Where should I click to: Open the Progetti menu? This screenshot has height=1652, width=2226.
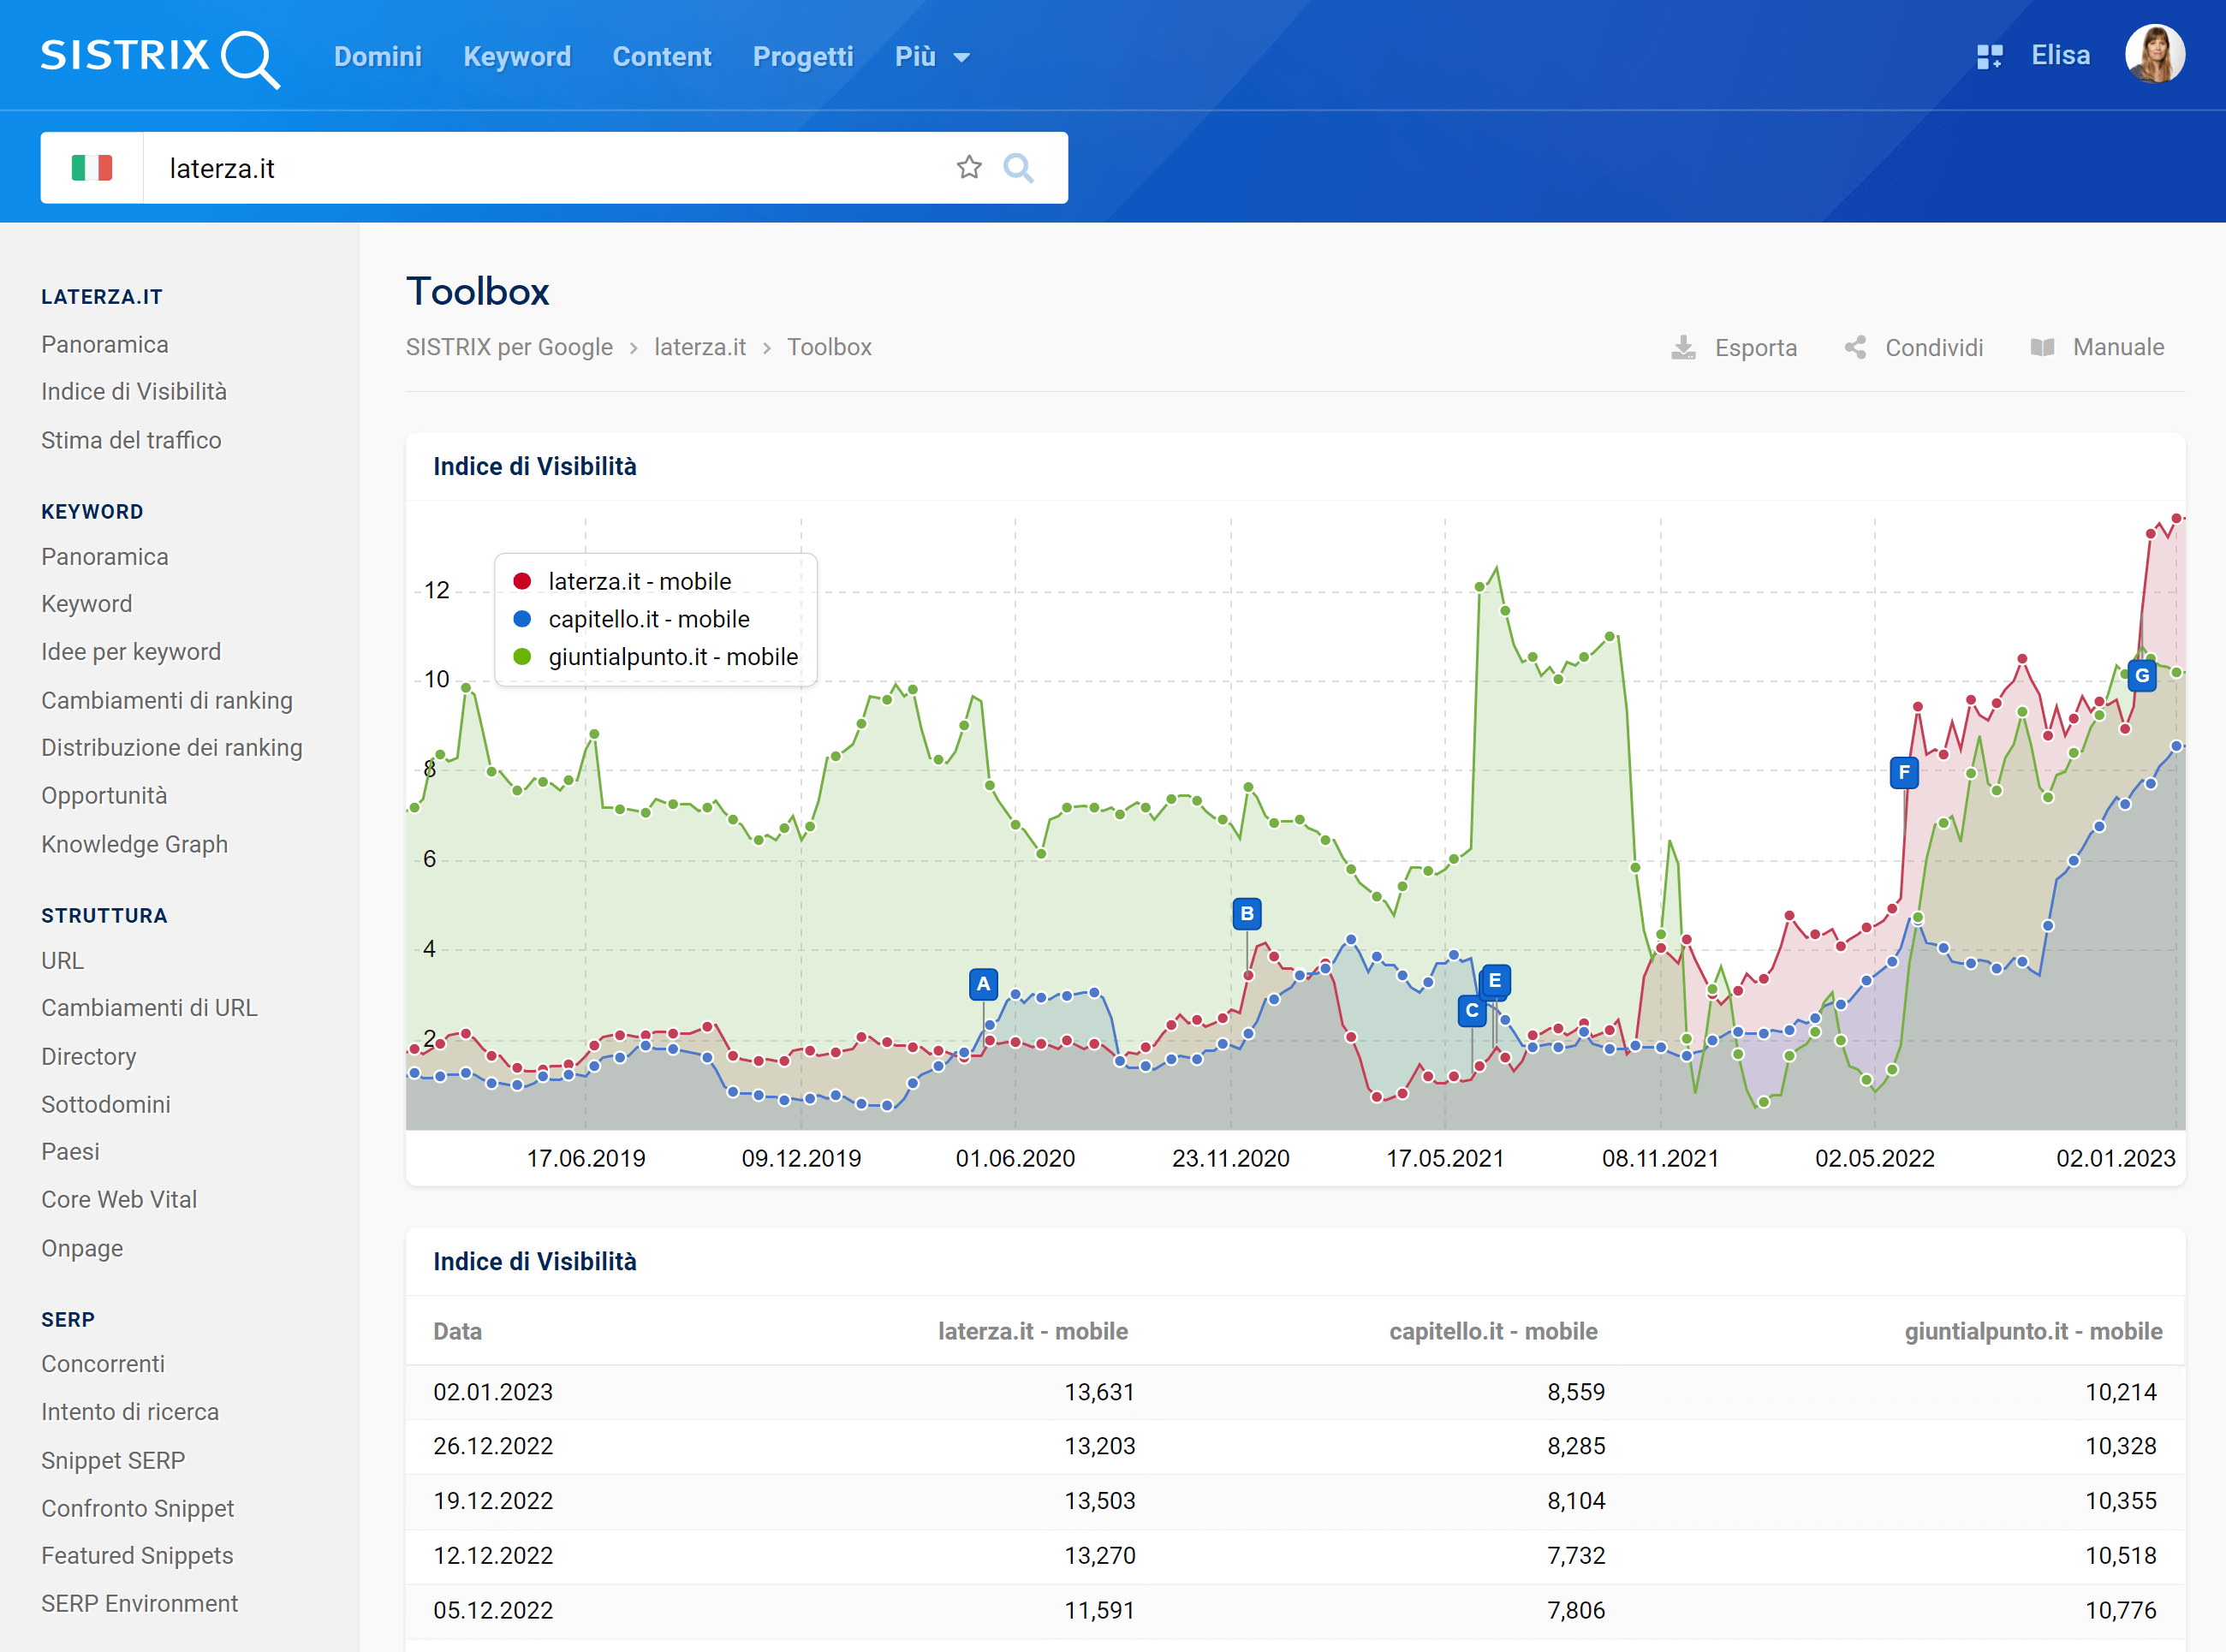803,56
